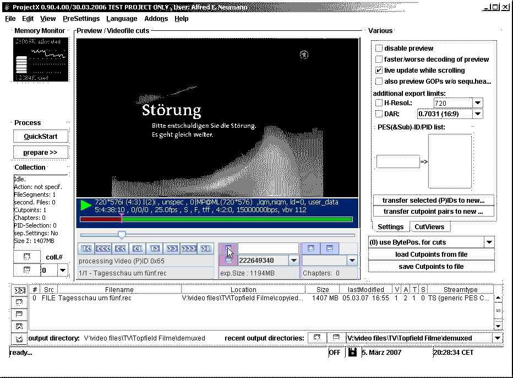Screen dimensions: 513x378
Task: Disable preview via its checkbox
Action: [x=379, y=48]
